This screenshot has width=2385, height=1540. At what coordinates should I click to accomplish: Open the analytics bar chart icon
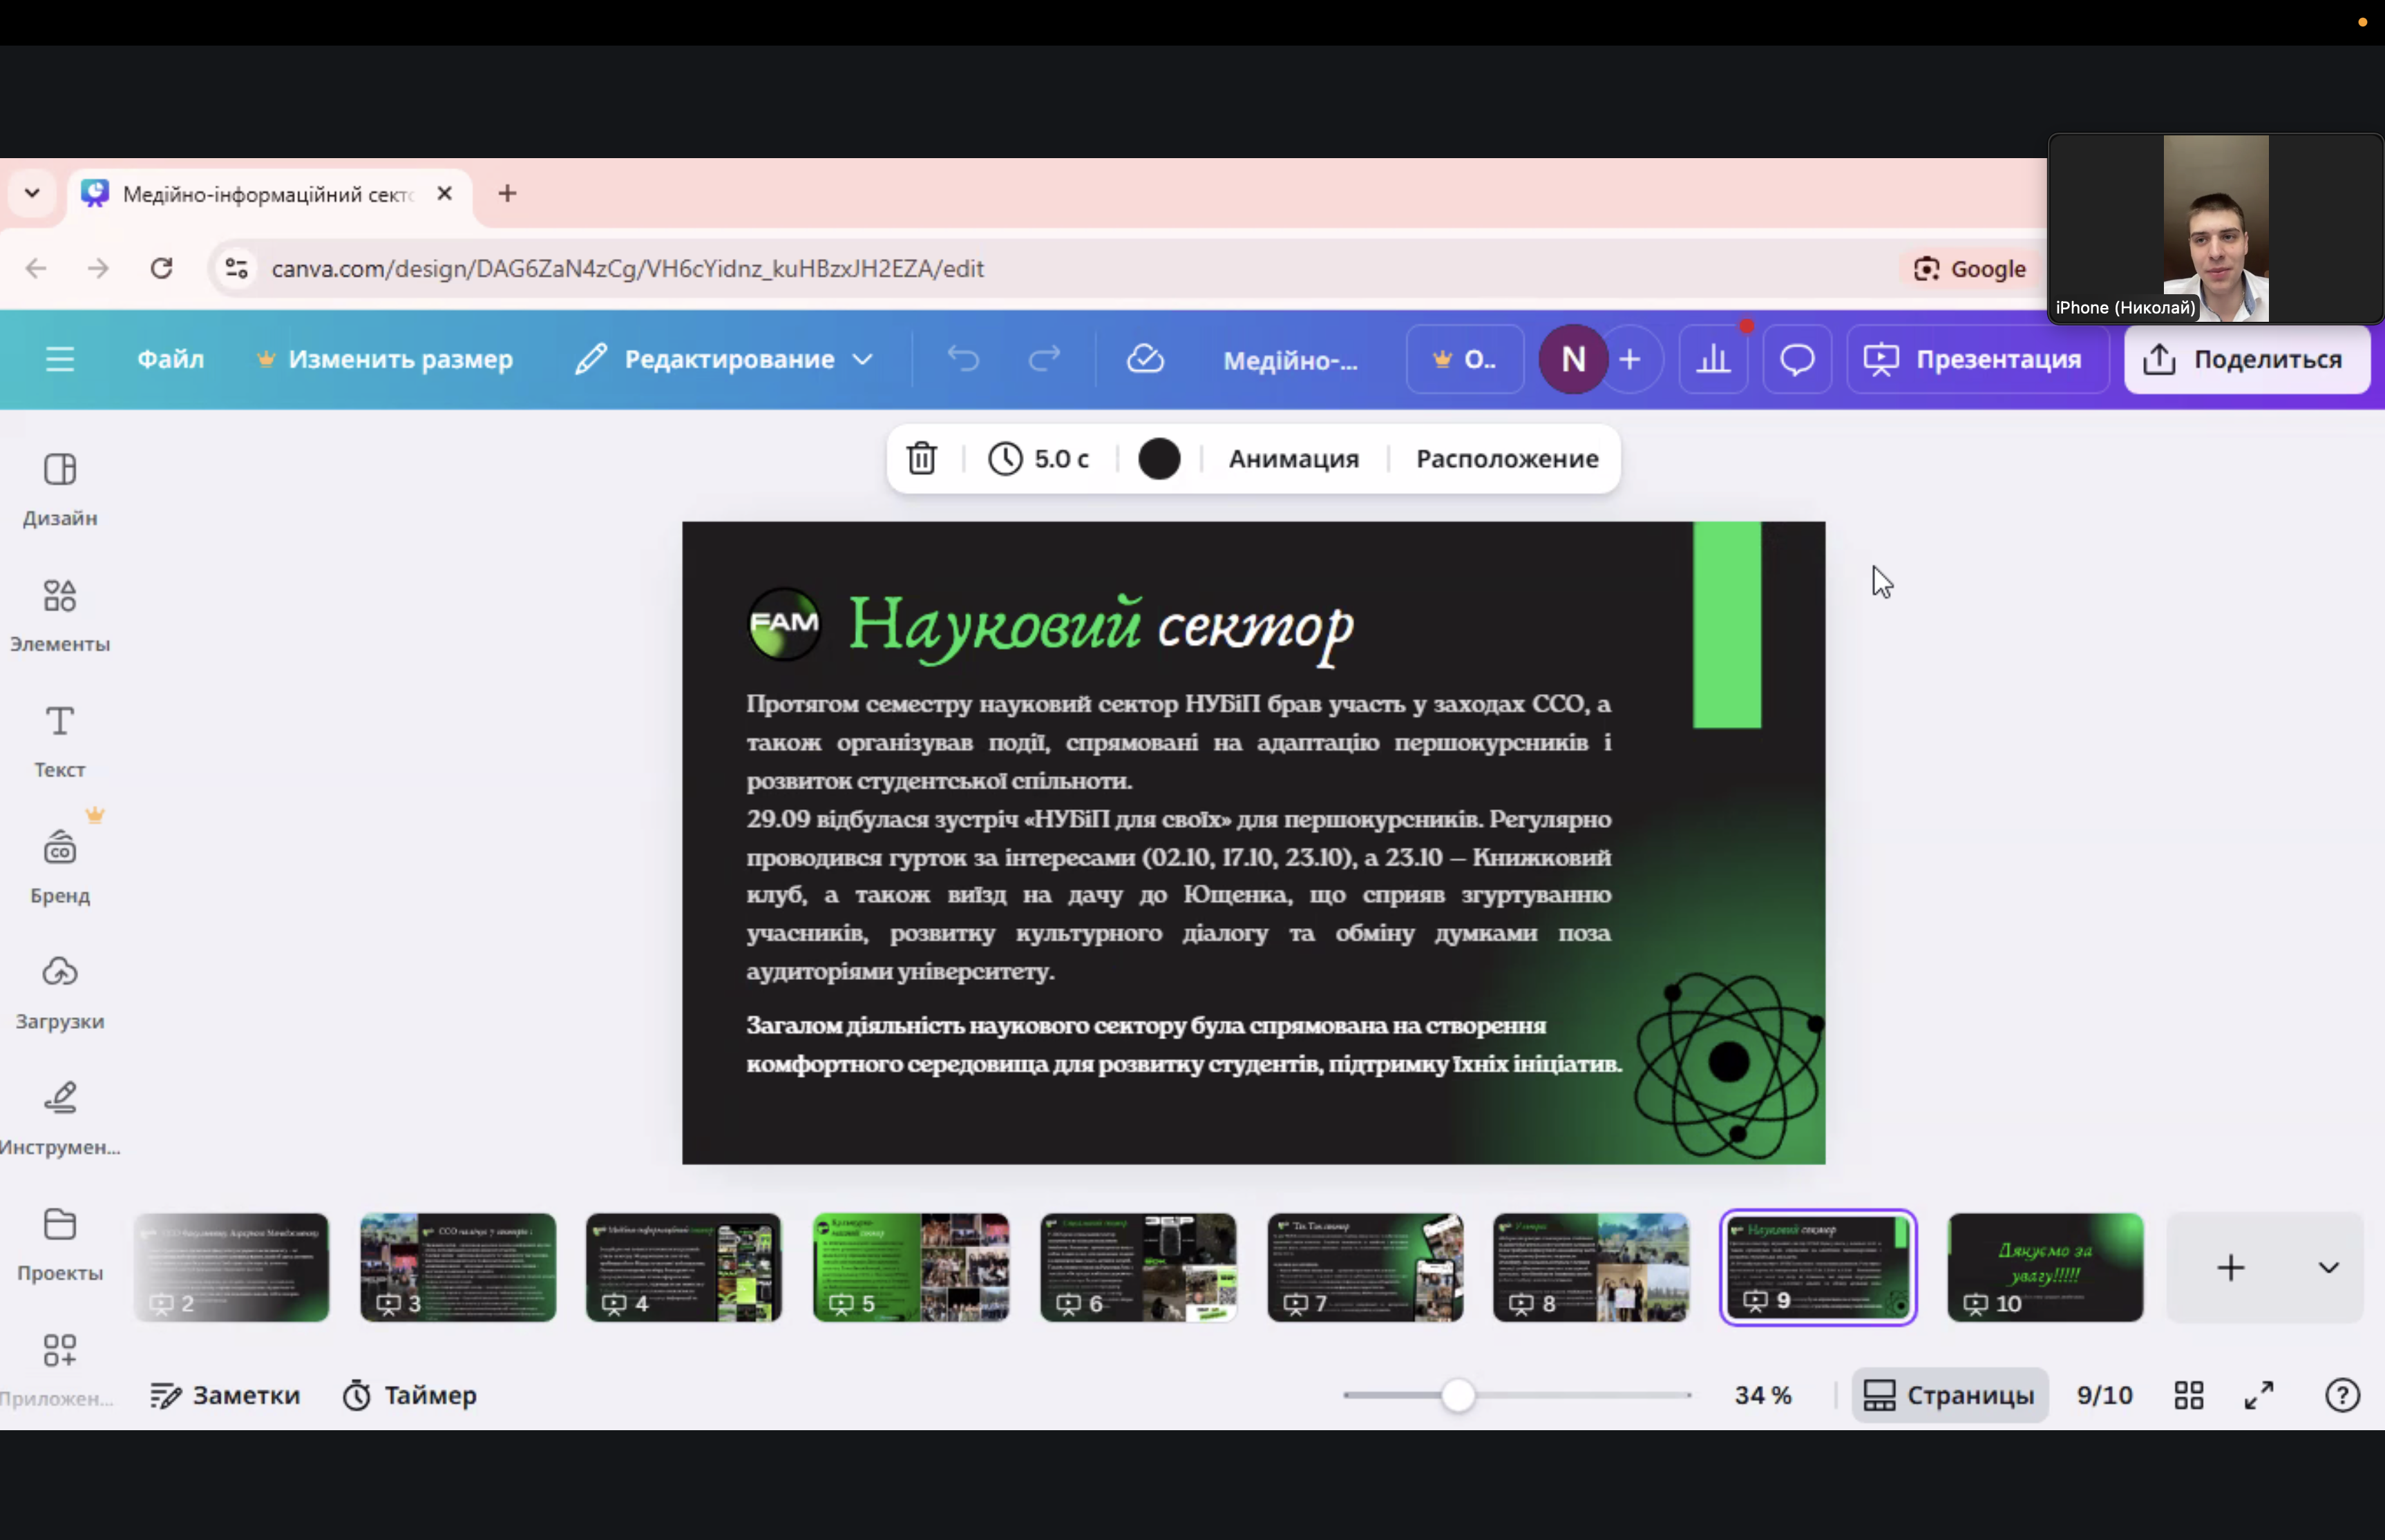[1713, 359]
